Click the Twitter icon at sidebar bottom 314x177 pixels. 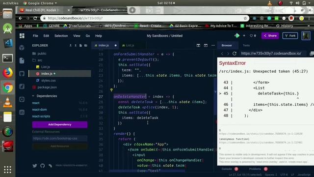35,166
